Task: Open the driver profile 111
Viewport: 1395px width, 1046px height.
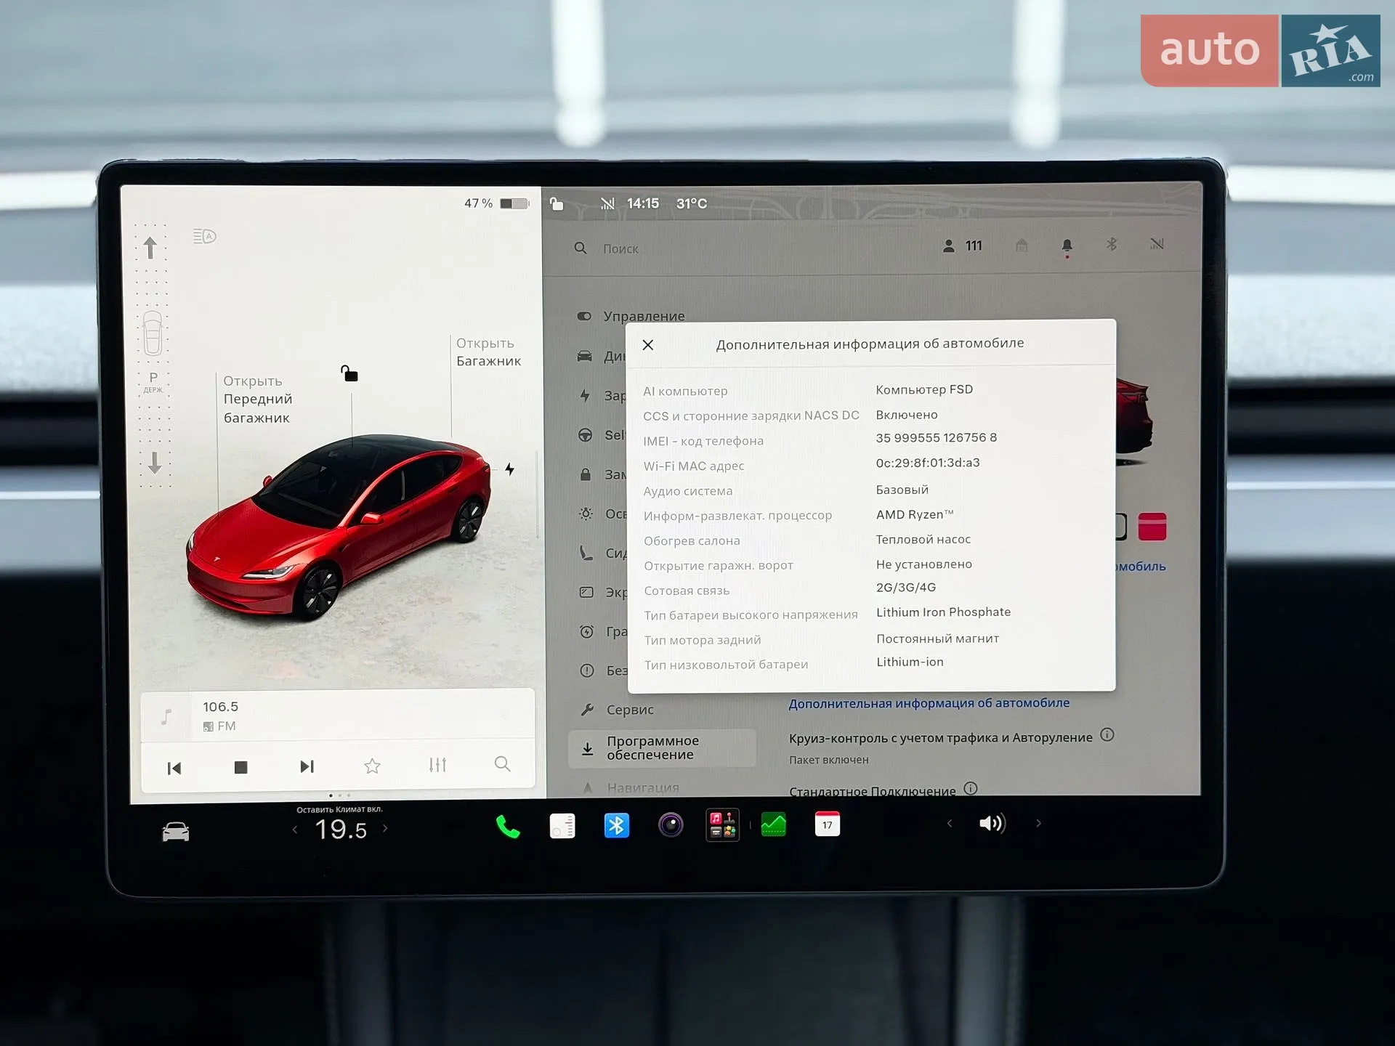Action: (x=963, y=246)
